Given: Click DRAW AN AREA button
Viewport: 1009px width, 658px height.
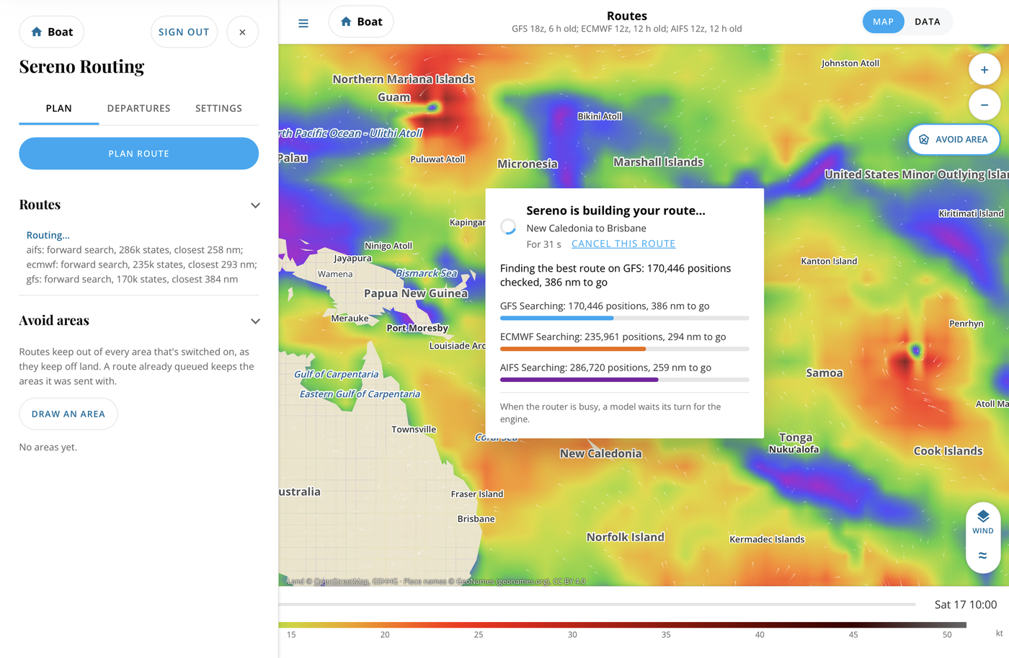Looking at the screenshot, I should (68, 414).
